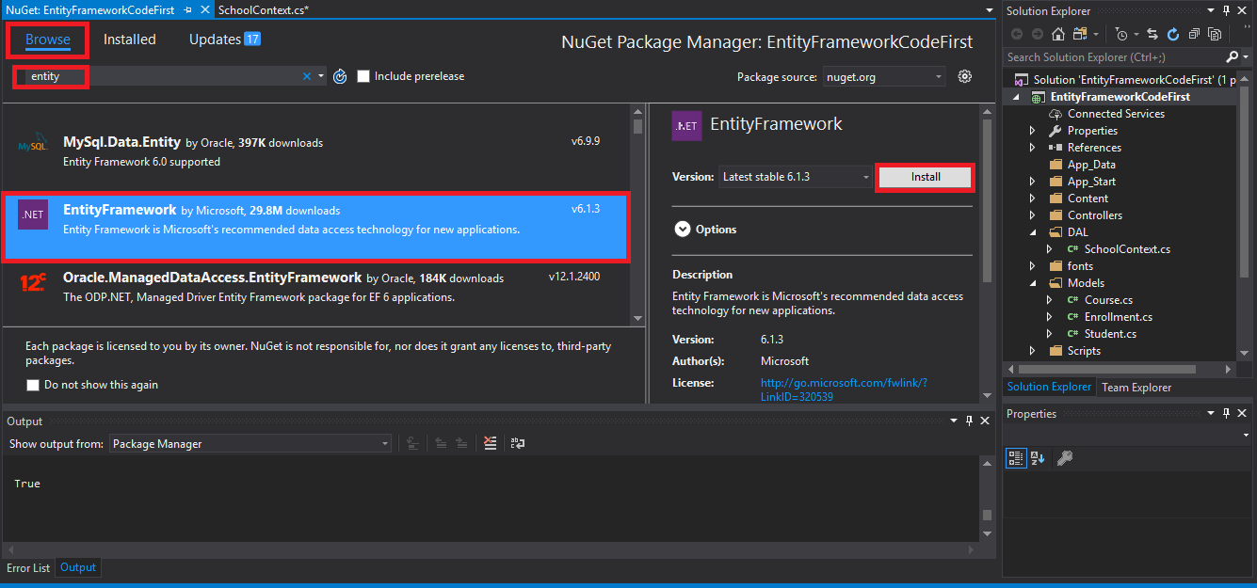Toggle Word Wrap in Output window
Image resolution: width=1257 pixels, height=588 pixels.
point(517,443)
